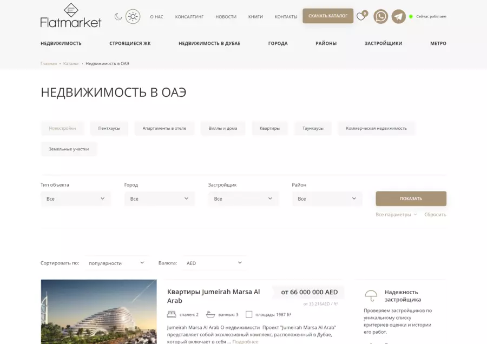Viewport: 487px width, 344px height.
Task: Click НЕДВИЖИМОСТЬ В ОАЭ page heading
Action: point(114,92)
